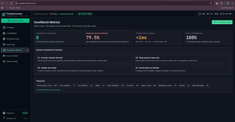Open the Rewards - AISure bookmark
Image resolution: width=235 pixels, height=122 pixels.
[14, 8]
